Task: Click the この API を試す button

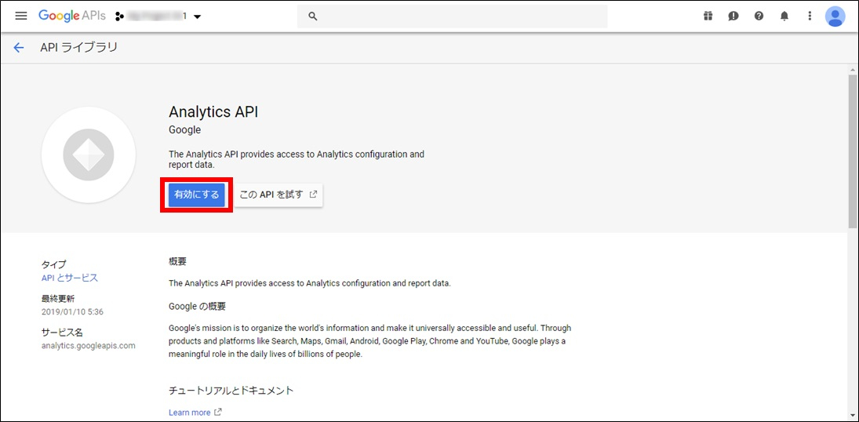Action: [x=278, y=195]
